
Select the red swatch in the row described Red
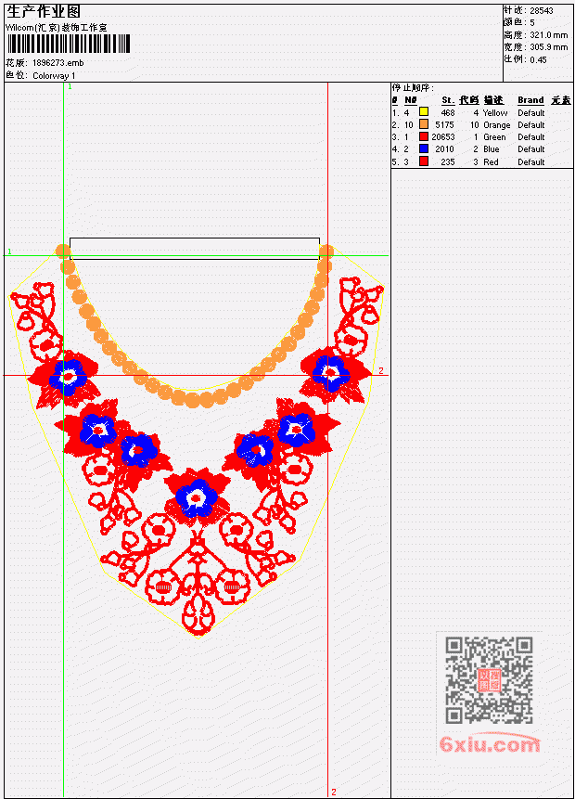tap(423, 161)
